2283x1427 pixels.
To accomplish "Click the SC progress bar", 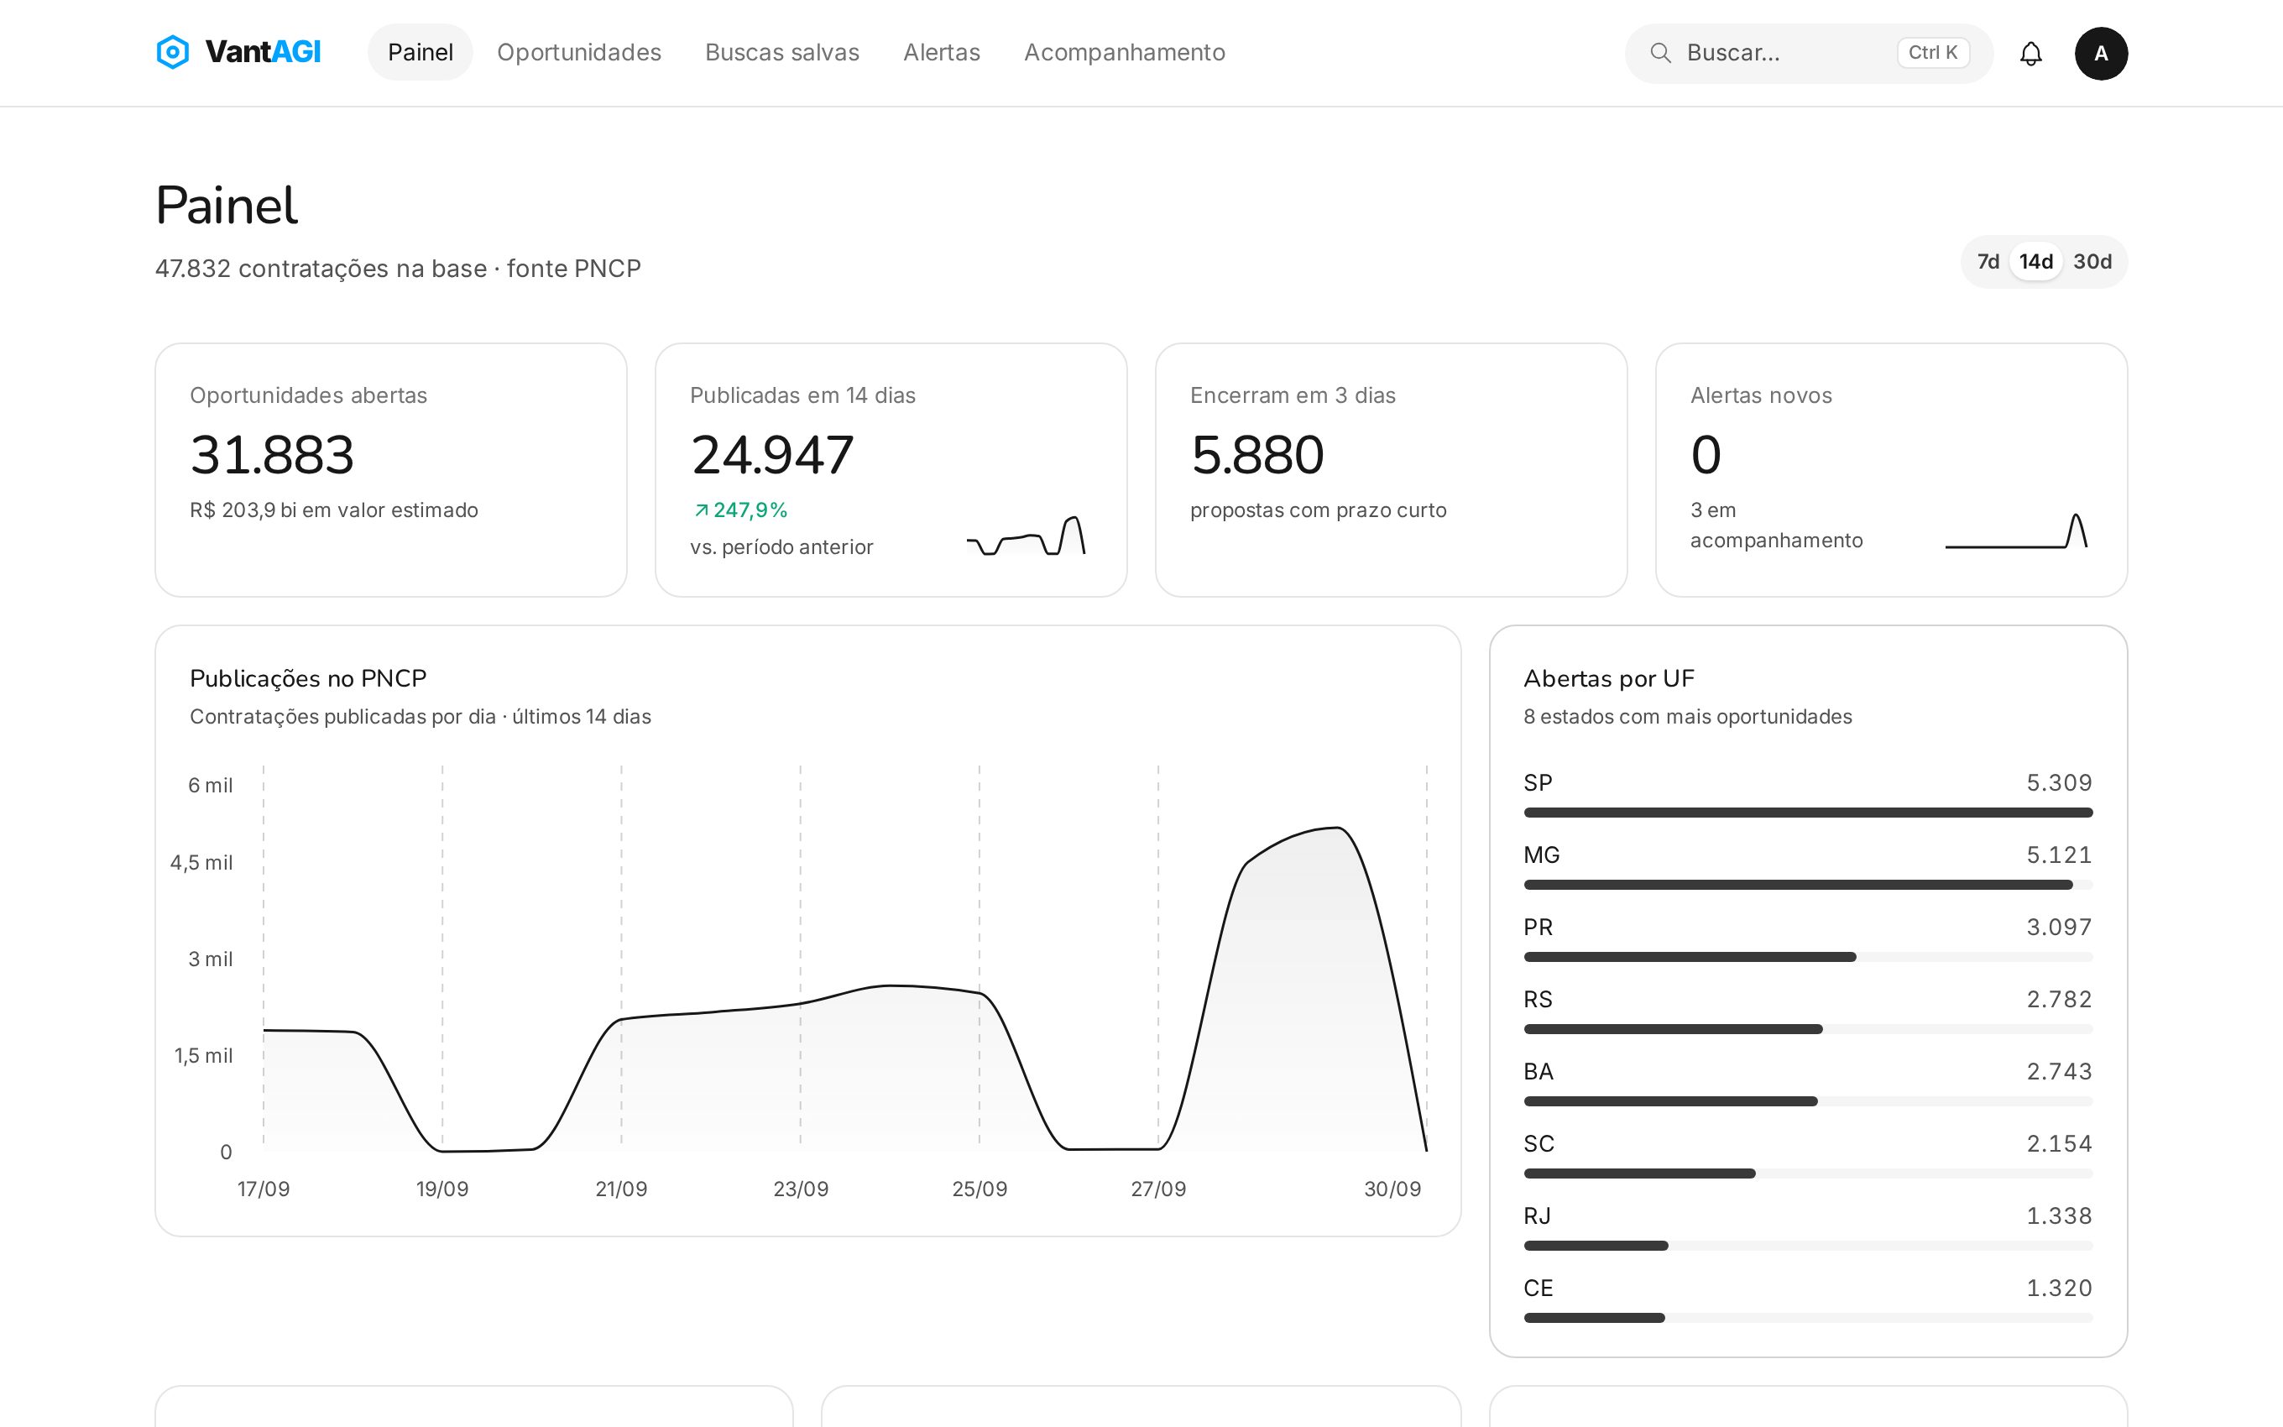I will point(1808,1173).
